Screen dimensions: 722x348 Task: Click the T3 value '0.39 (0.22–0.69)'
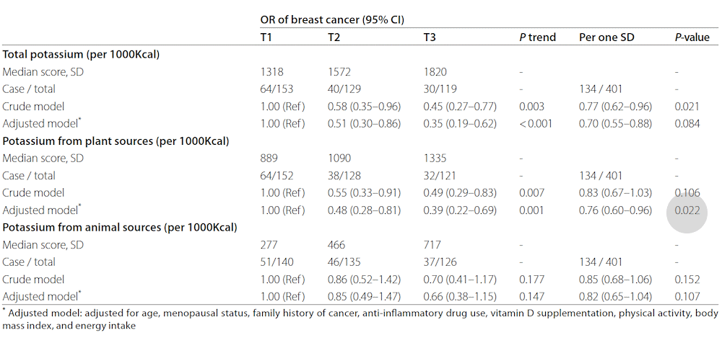pyautogui.click(x=460, y=210)
